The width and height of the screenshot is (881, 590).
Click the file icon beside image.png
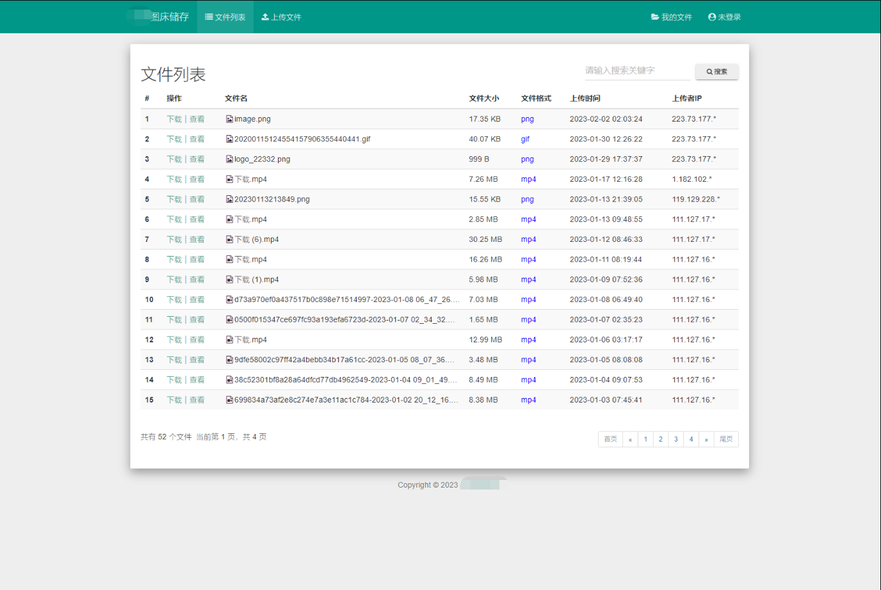[x=229, y=119]
